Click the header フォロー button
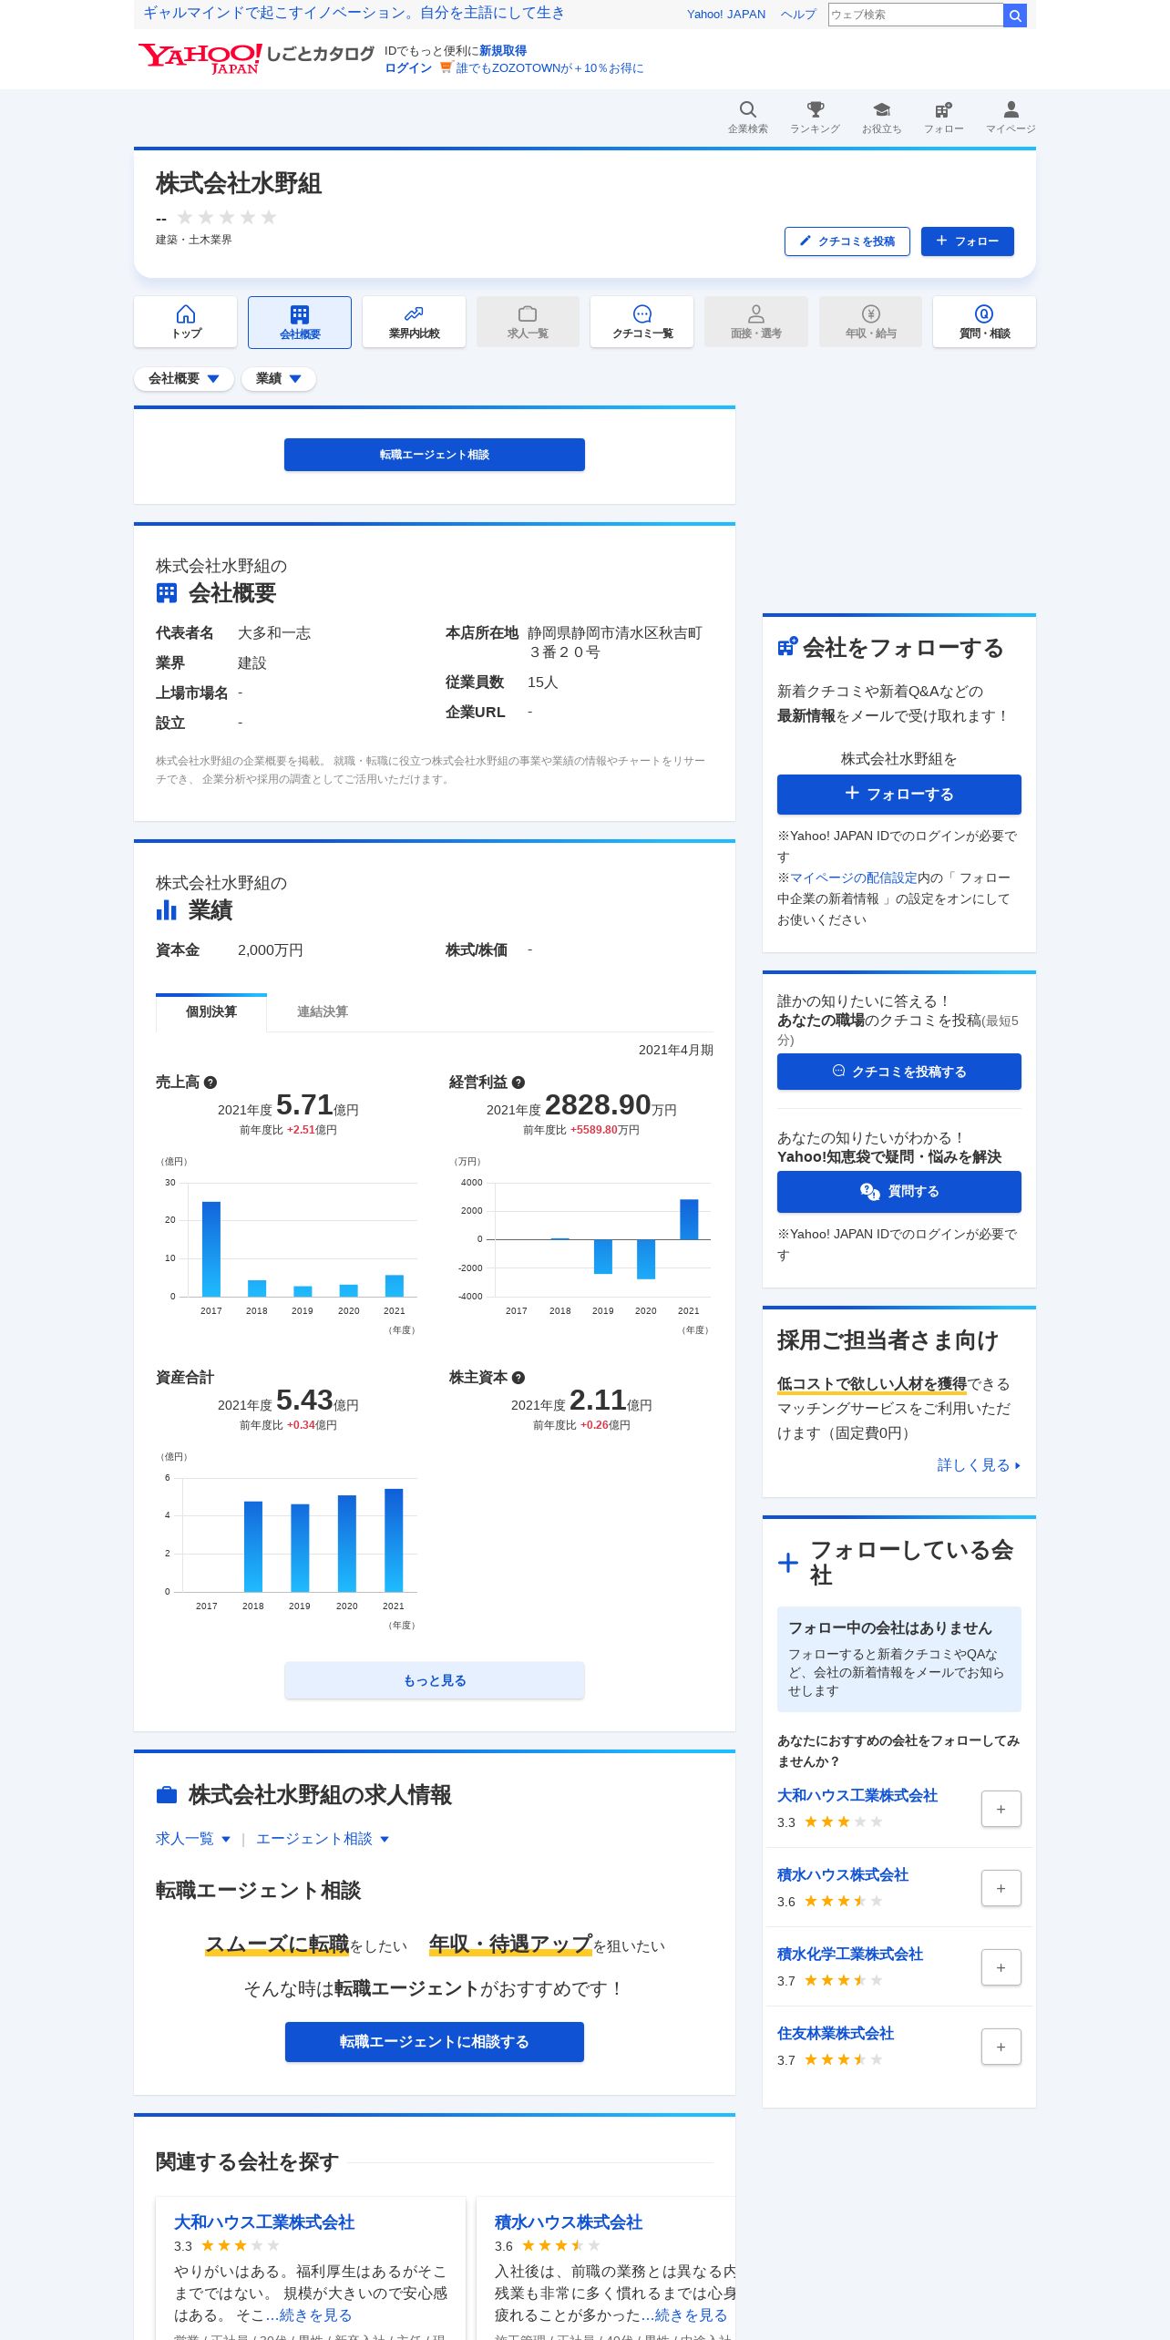 (x=968, y=241)
